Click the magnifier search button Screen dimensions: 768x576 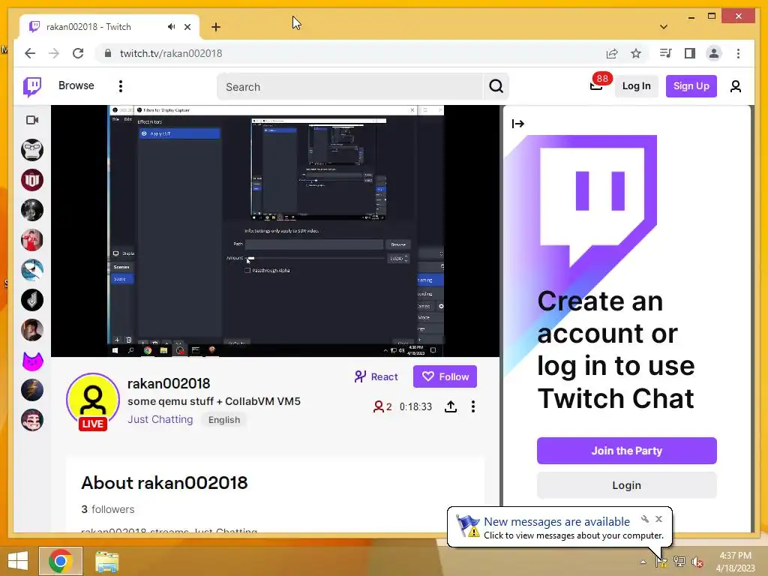pos(496,87)
